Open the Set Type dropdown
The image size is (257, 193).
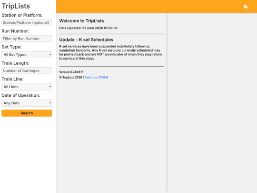click(27, 54)
